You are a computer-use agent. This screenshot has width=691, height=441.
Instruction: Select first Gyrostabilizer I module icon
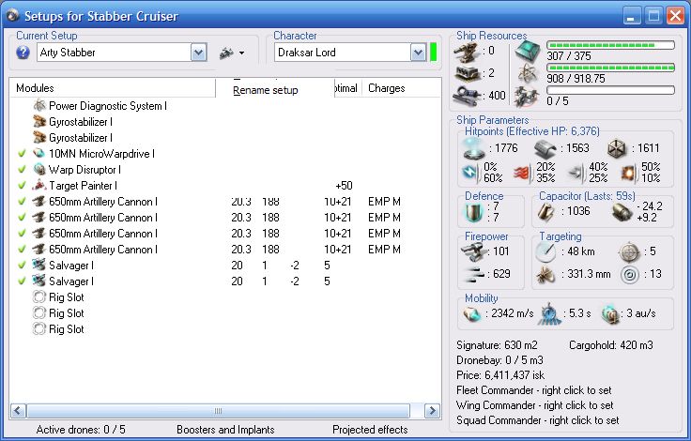[x=39, y=122]
